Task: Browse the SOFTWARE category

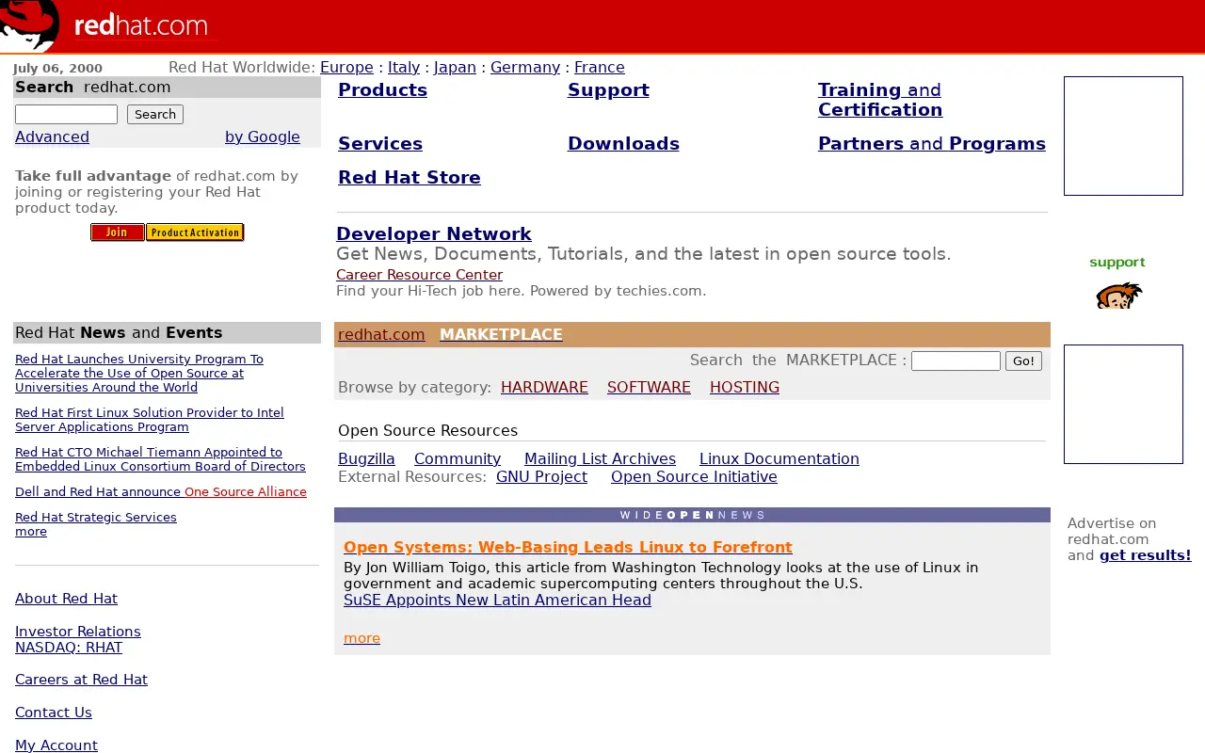Action: (x=649, y=387)
